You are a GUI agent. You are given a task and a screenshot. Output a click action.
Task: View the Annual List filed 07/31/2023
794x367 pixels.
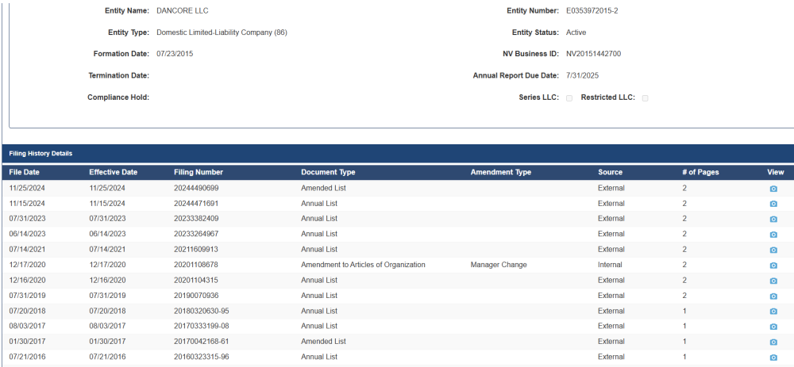(773, 219)
